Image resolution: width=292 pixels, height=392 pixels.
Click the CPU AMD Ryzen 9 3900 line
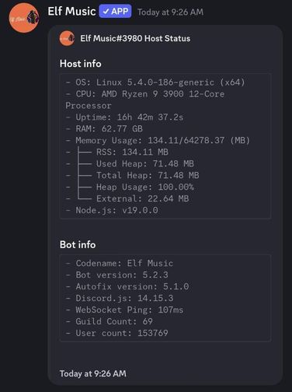pos(145,100)
